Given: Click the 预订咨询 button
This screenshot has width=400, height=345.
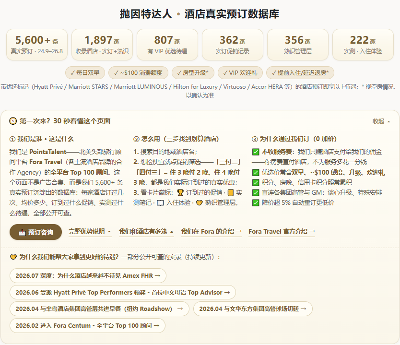Looking at the screenshot, I should (x=35, y=232).
